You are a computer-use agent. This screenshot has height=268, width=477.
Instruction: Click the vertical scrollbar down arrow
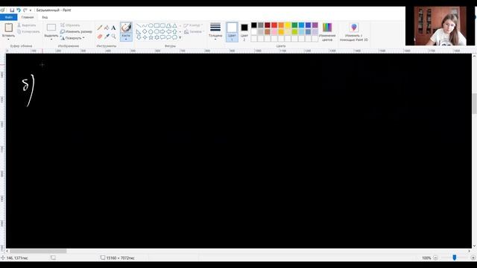point(474,246)
